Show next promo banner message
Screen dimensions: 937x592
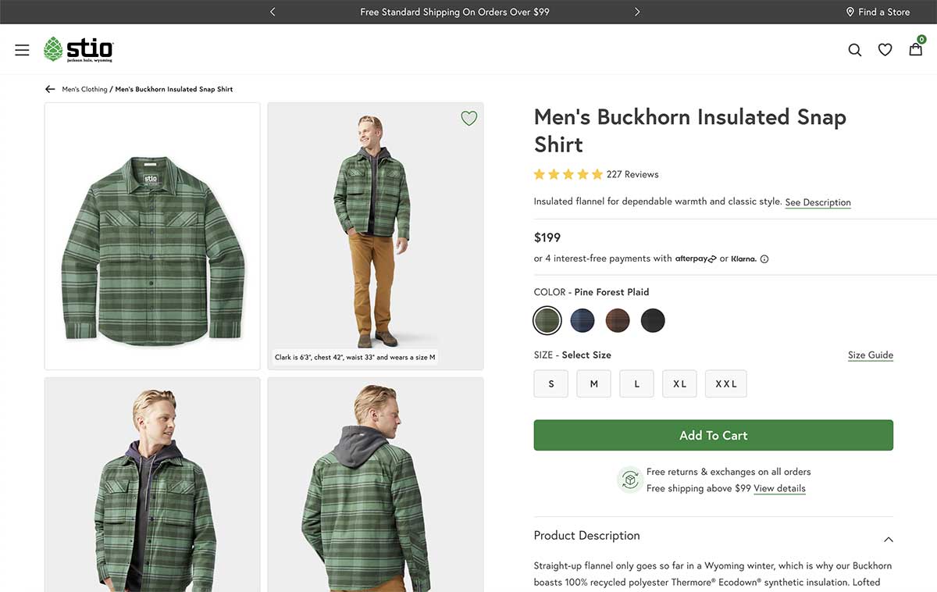pyautogui.click(x=637, y=12)
